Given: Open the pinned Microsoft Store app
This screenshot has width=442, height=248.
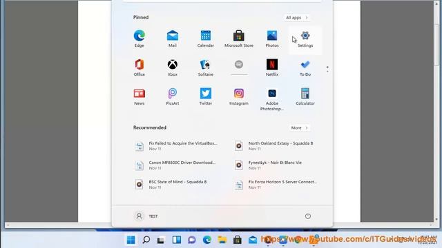Looking at the screenshot, I should click(x=239, y=39).
